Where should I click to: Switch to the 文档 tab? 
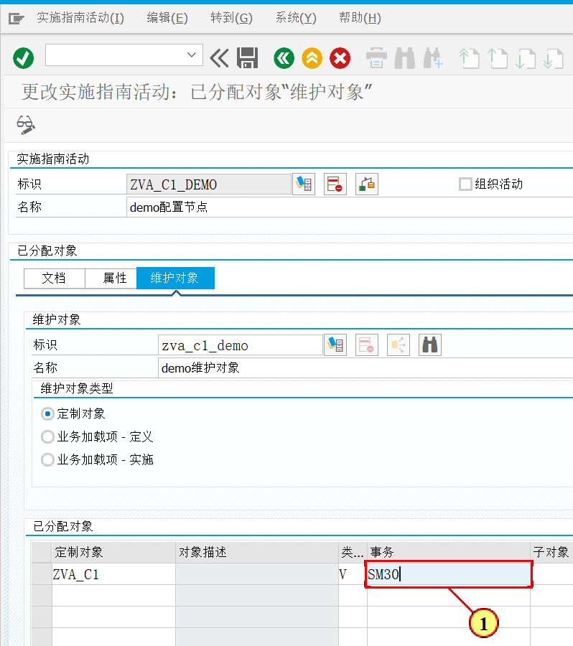55,278
